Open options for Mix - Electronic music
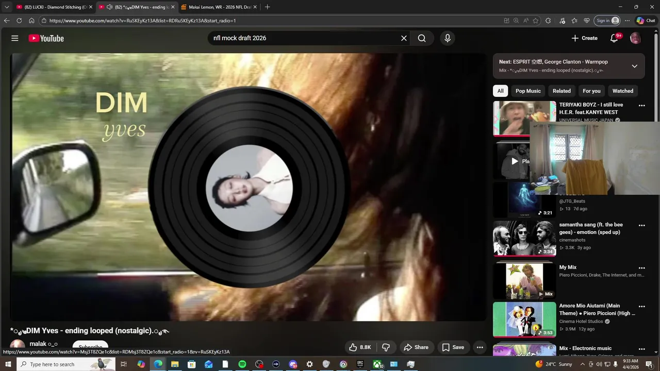 641,349
